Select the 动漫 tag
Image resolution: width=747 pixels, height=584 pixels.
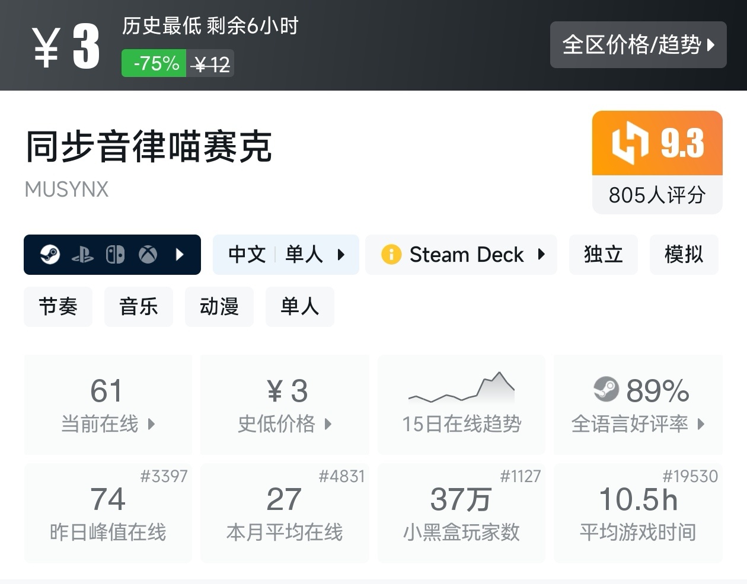219,307
